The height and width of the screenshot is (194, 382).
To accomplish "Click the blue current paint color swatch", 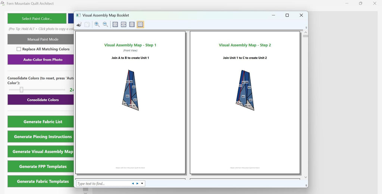I will pos(71,19).
